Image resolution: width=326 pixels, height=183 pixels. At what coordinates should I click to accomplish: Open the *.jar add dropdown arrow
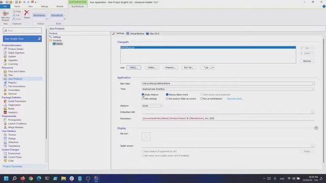(x=213, y=68)
